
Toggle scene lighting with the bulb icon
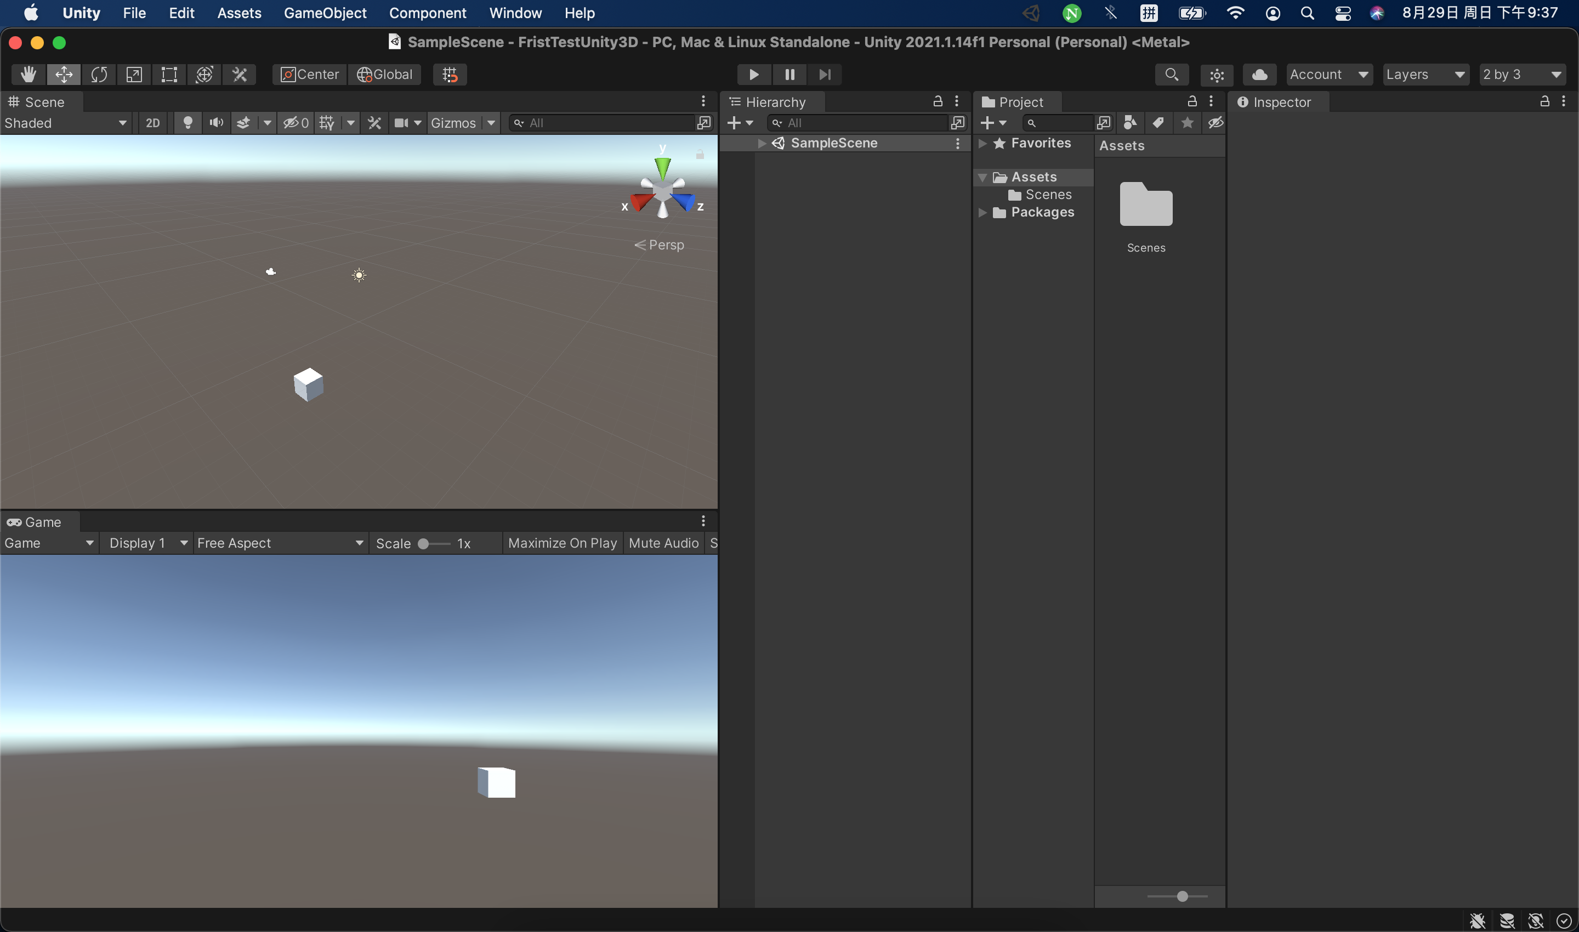point(187,123)
